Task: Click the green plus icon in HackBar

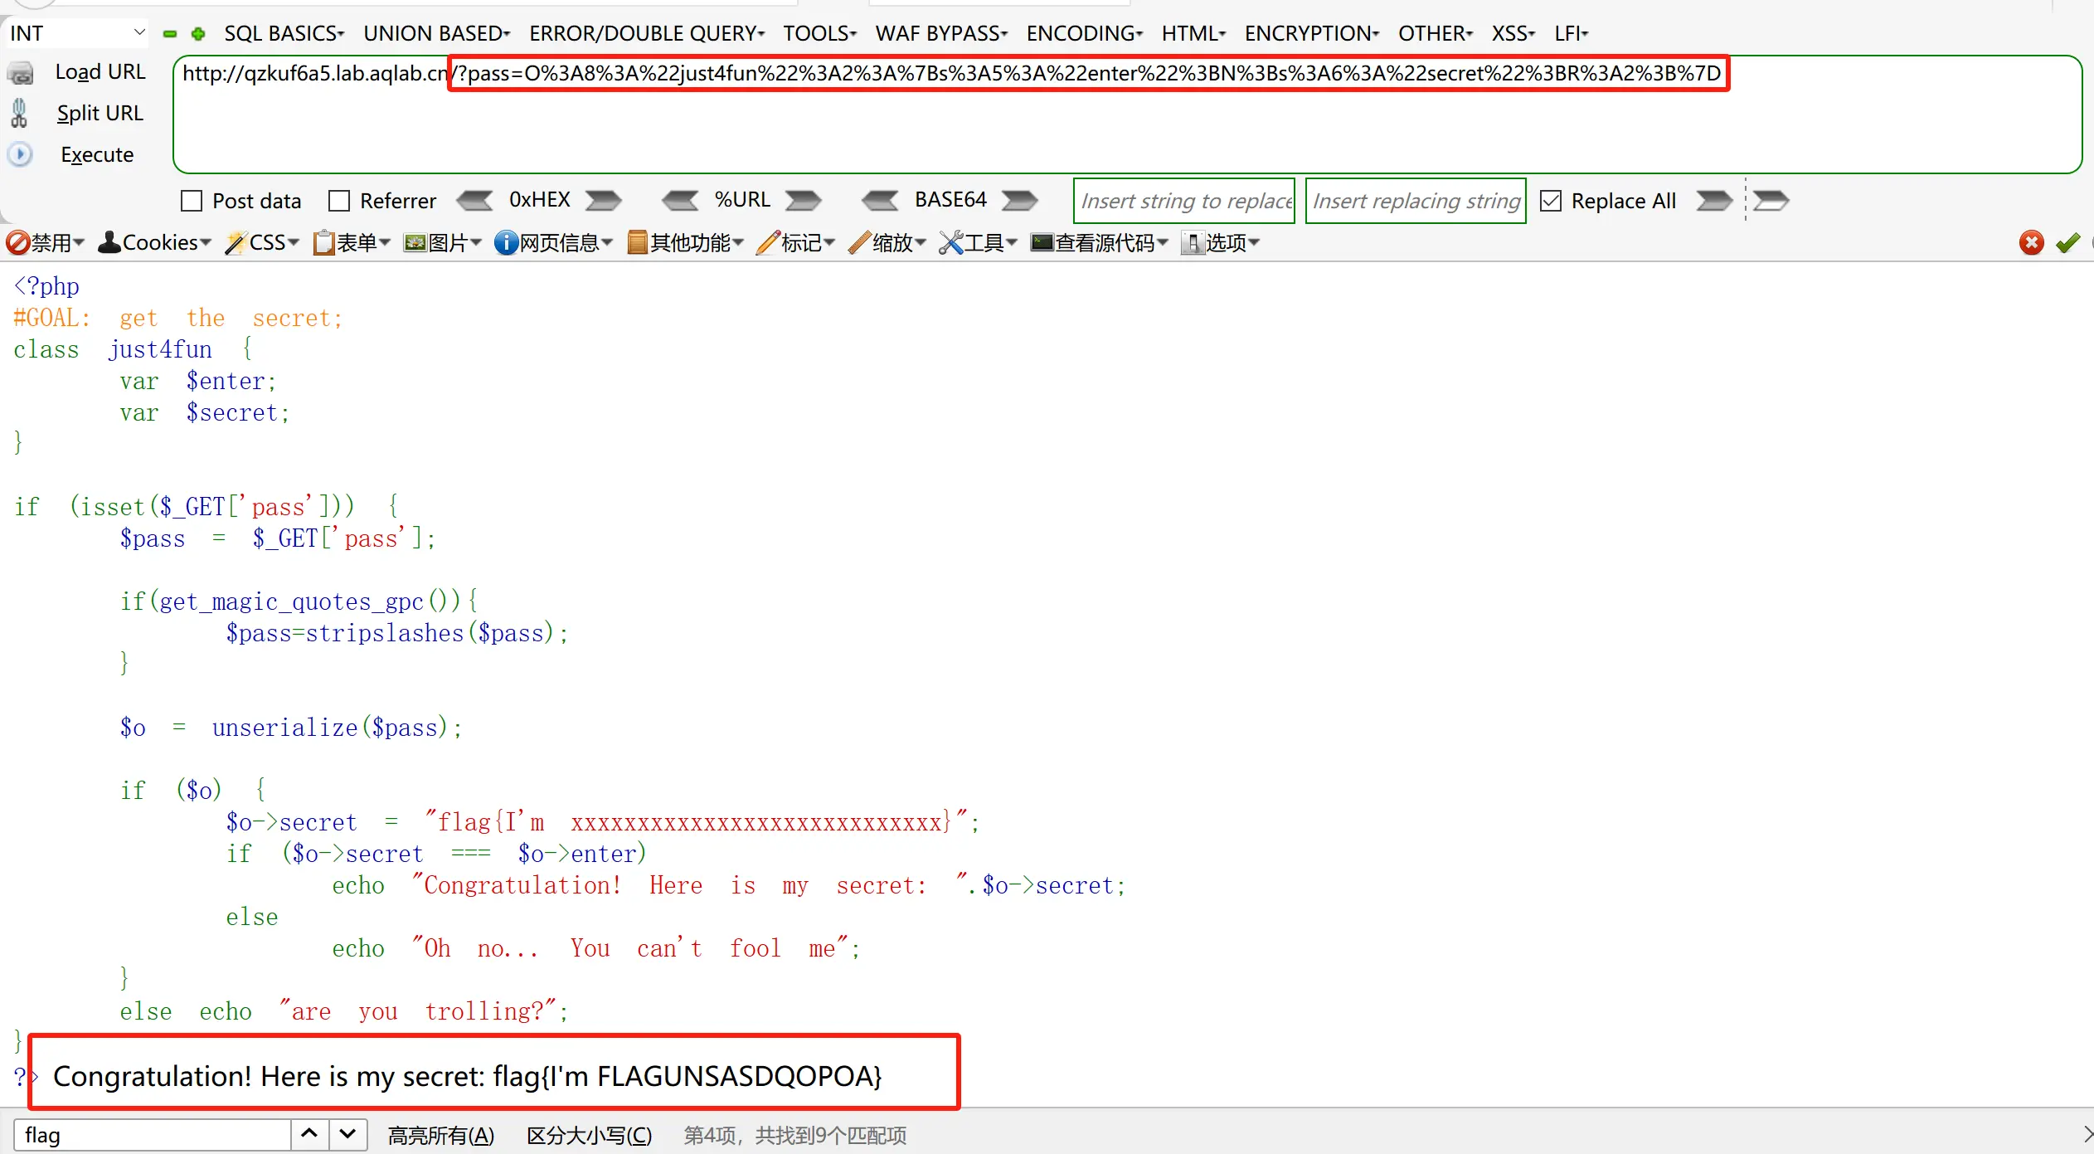Action: [x=198, y=34]
